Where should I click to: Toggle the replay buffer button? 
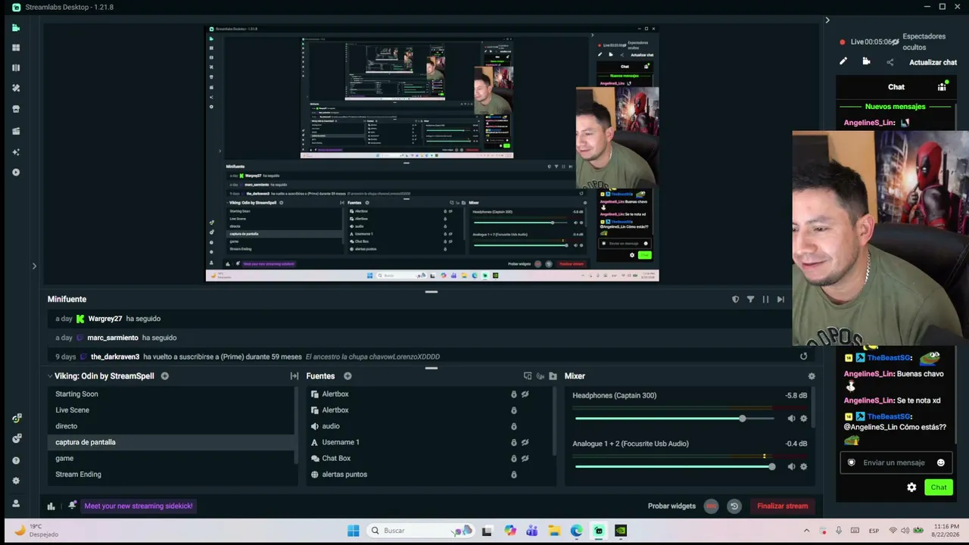734,506
